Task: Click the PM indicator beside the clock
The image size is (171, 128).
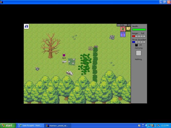Action: [129, 25]
